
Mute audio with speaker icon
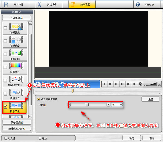(140, 84)
